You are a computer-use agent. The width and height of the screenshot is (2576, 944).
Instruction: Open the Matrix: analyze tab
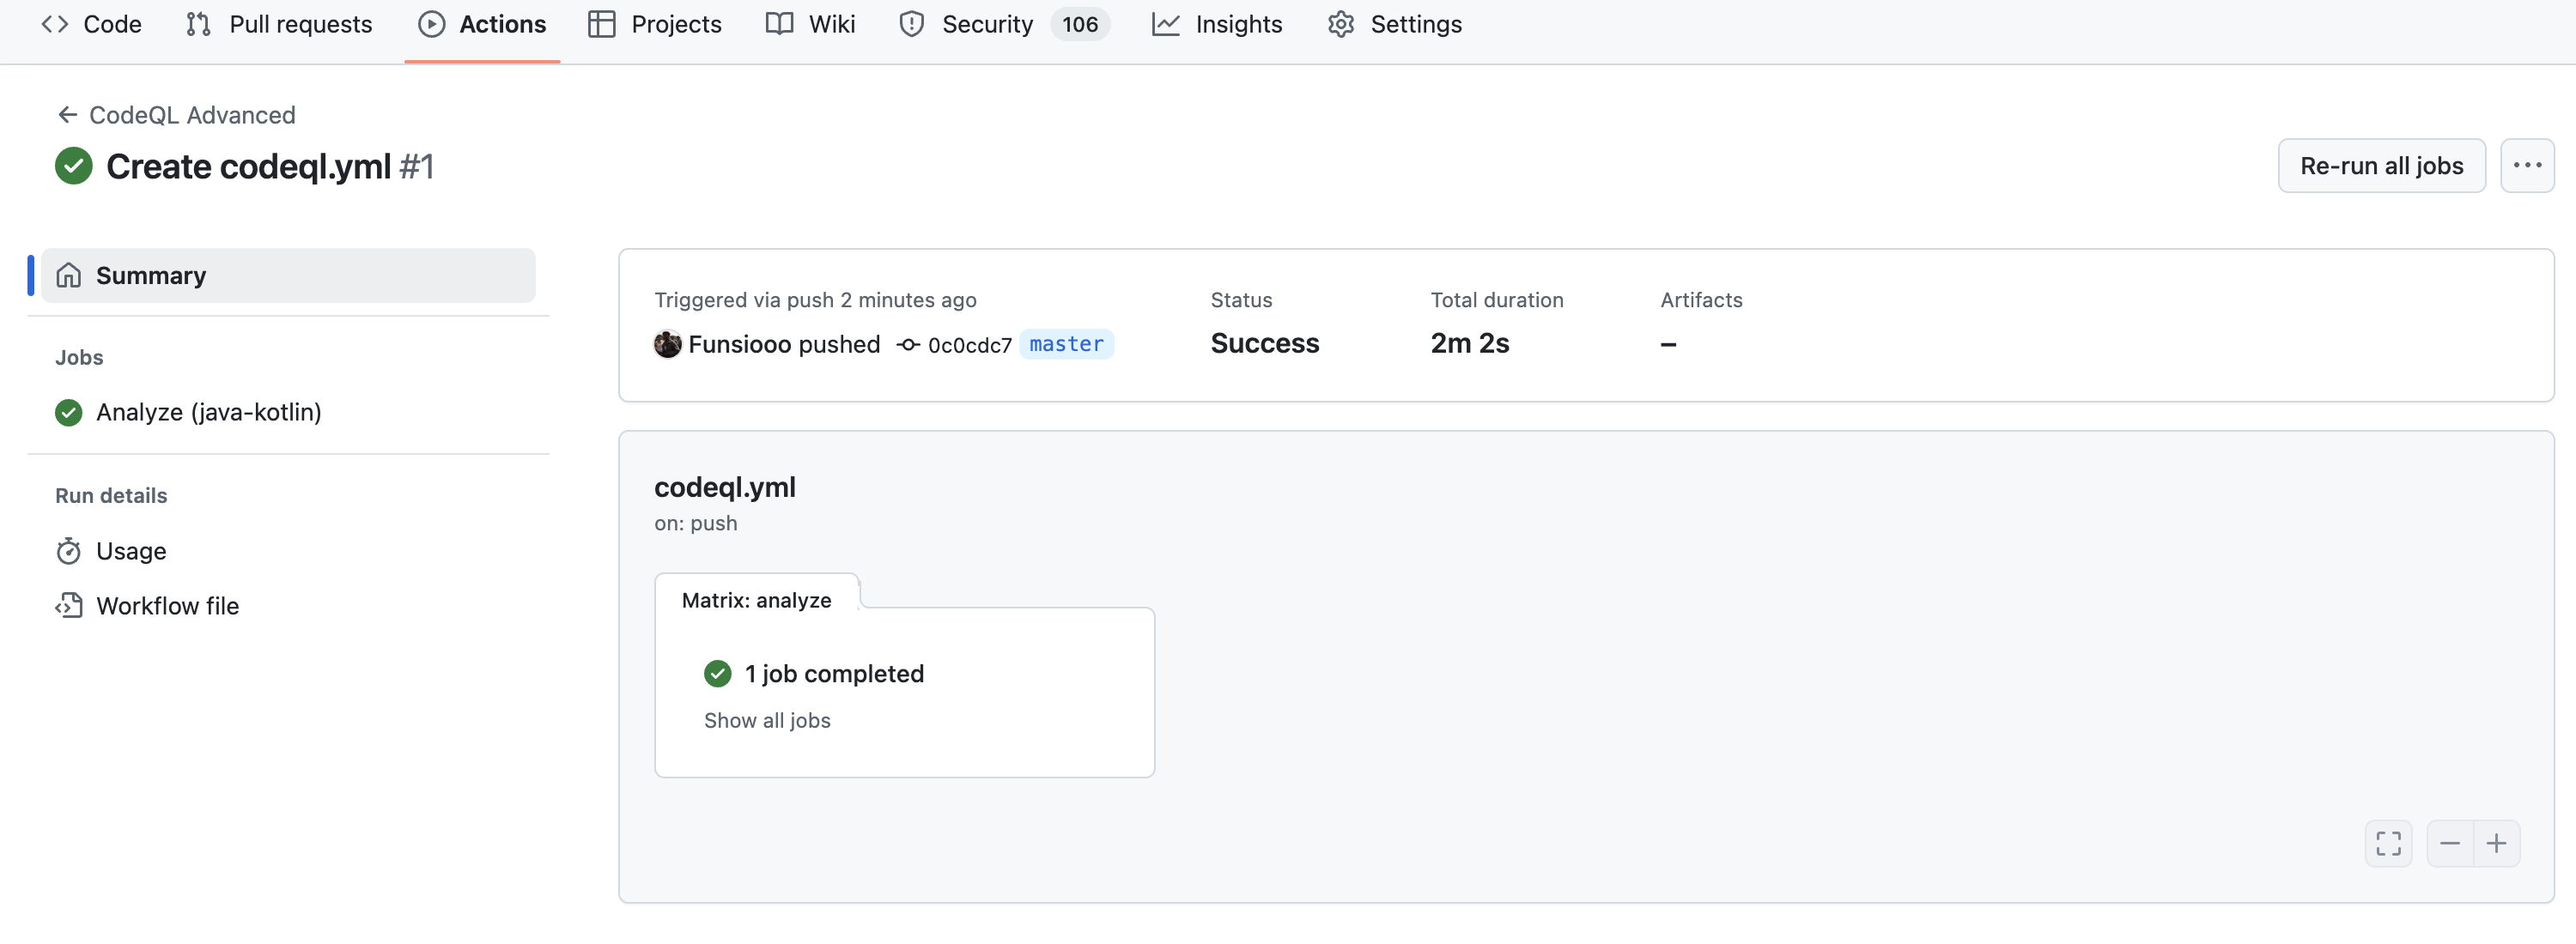756,599
